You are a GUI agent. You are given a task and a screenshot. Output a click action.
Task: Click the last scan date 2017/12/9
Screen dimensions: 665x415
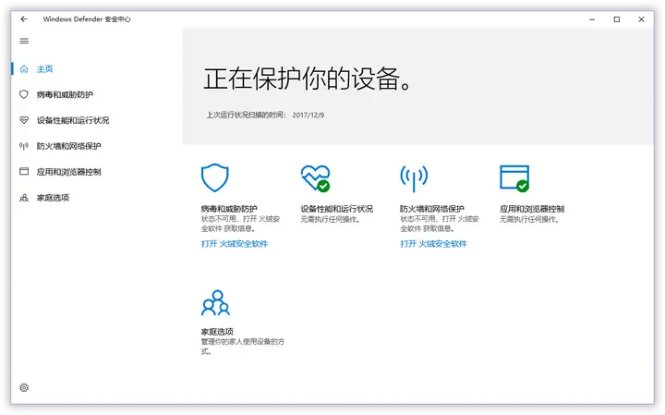click(x=308, y=115)
